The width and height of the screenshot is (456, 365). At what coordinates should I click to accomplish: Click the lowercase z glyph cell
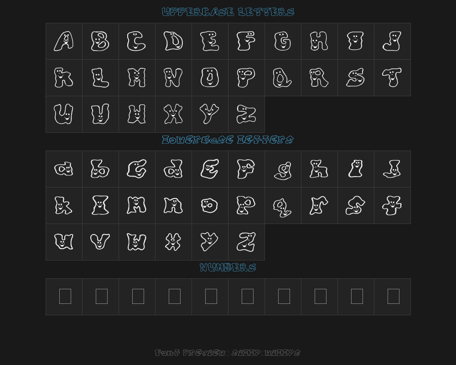pyautogui.click(x=246, y=242)
